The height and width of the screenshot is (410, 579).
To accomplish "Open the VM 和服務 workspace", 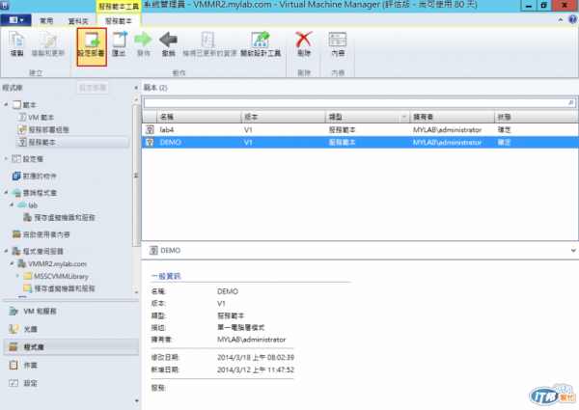I will coord(70,312).
